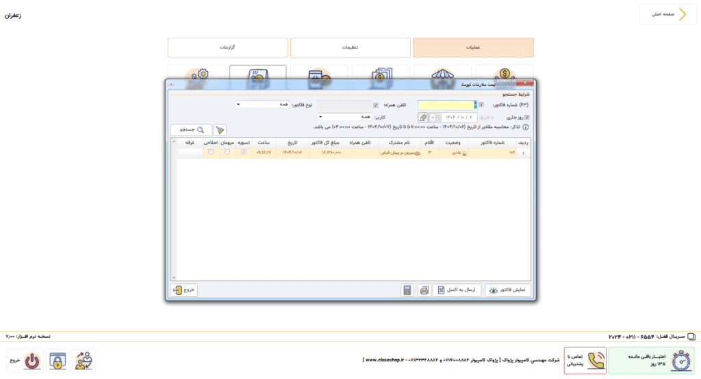
Task: Toggle میهمان checkbox in row 1
Action: (227, 153)
